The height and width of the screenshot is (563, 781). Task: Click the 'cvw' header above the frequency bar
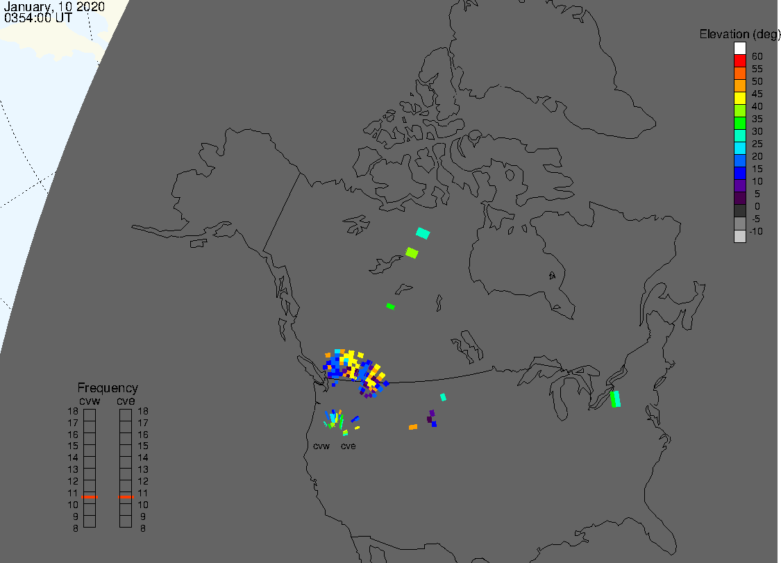click(90, 401)
